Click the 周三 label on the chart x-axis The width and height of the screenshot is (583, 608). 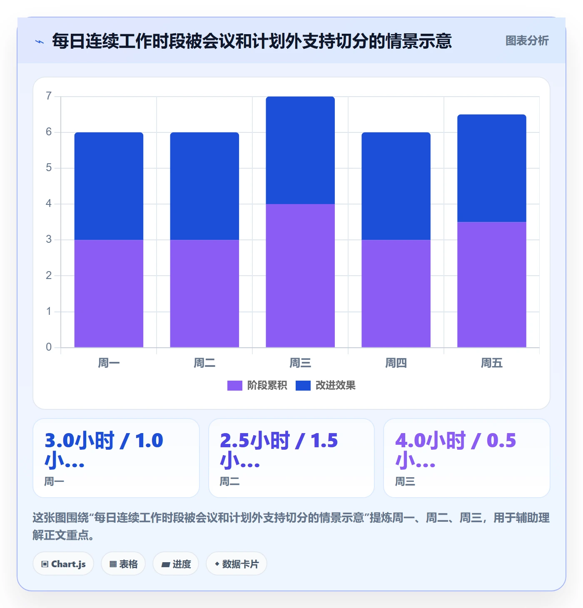tap(300, 363)
